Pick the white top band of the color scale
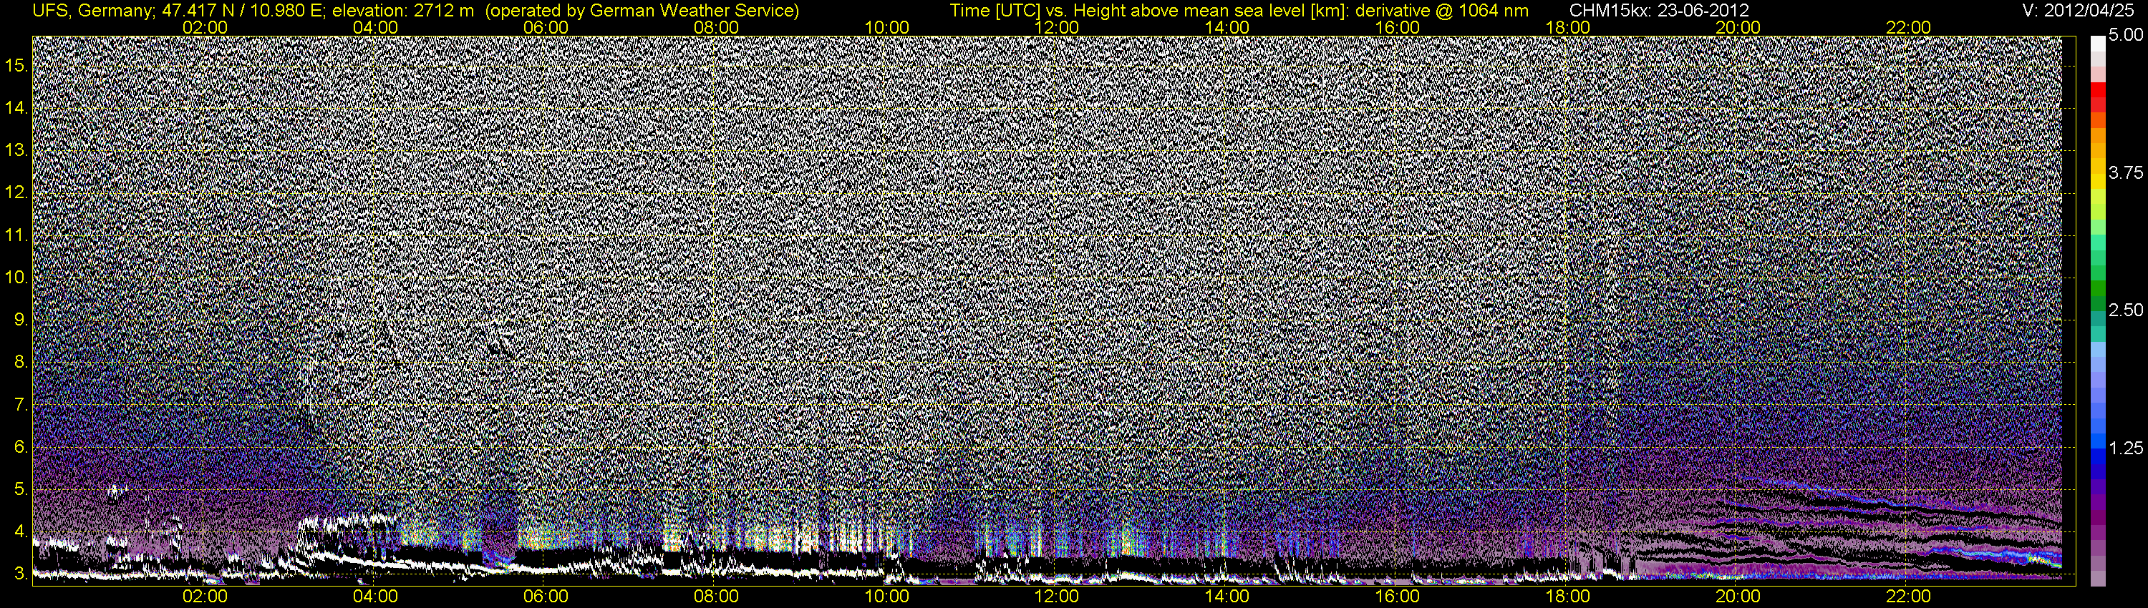Viewport: 2148px width, 608px height. 2097,44
